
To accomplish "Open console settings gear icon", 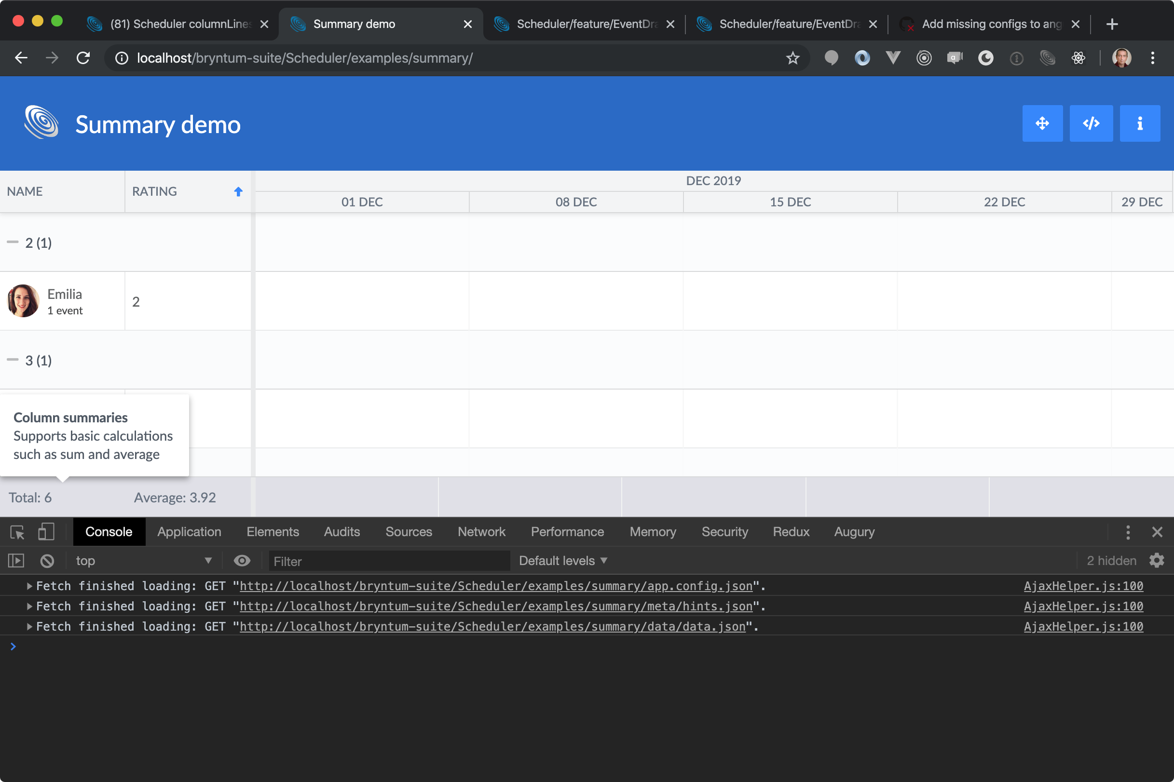I will [1157, 561].
